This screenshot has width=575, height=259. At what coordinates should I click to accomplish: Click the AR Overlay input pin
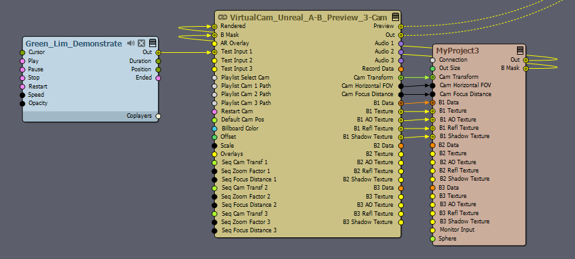tap(215, 43)
